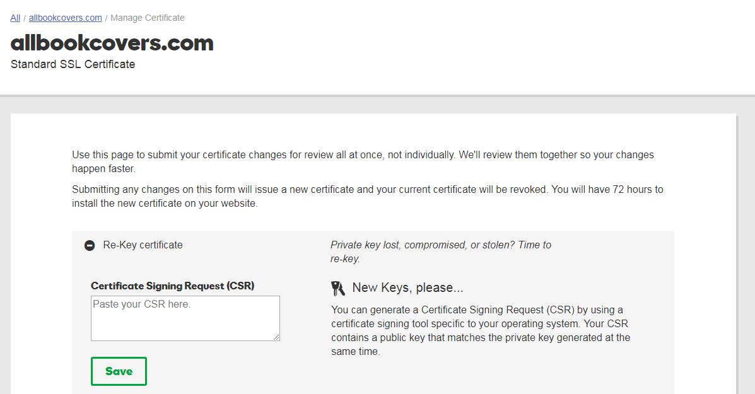Click the keys icon beside New Keys
The height and width of the screenshot is (394, 755).
coord(338,288)
